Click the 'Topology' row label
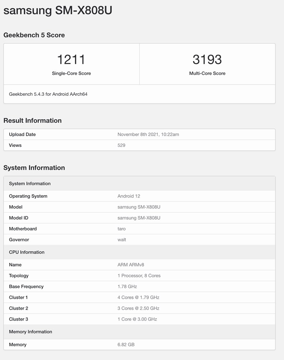 pos(19,275)
